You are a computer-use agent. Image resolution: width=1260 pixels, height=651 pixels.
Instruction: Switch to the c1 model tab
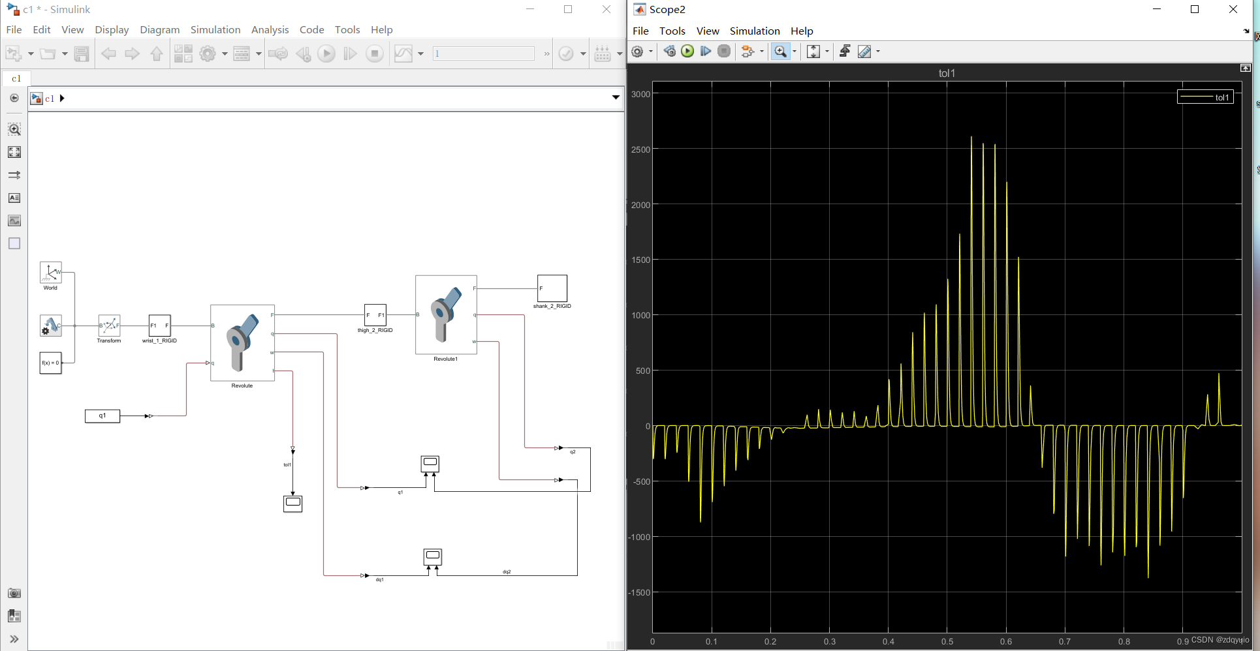point(16,78)
